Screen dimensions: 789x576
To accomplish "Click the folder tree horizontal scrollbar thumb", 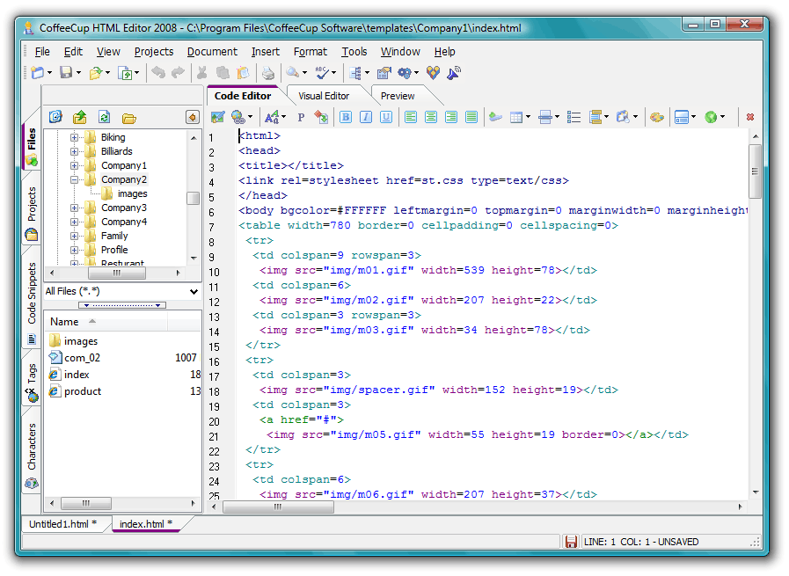I will (x=117, y=273).
